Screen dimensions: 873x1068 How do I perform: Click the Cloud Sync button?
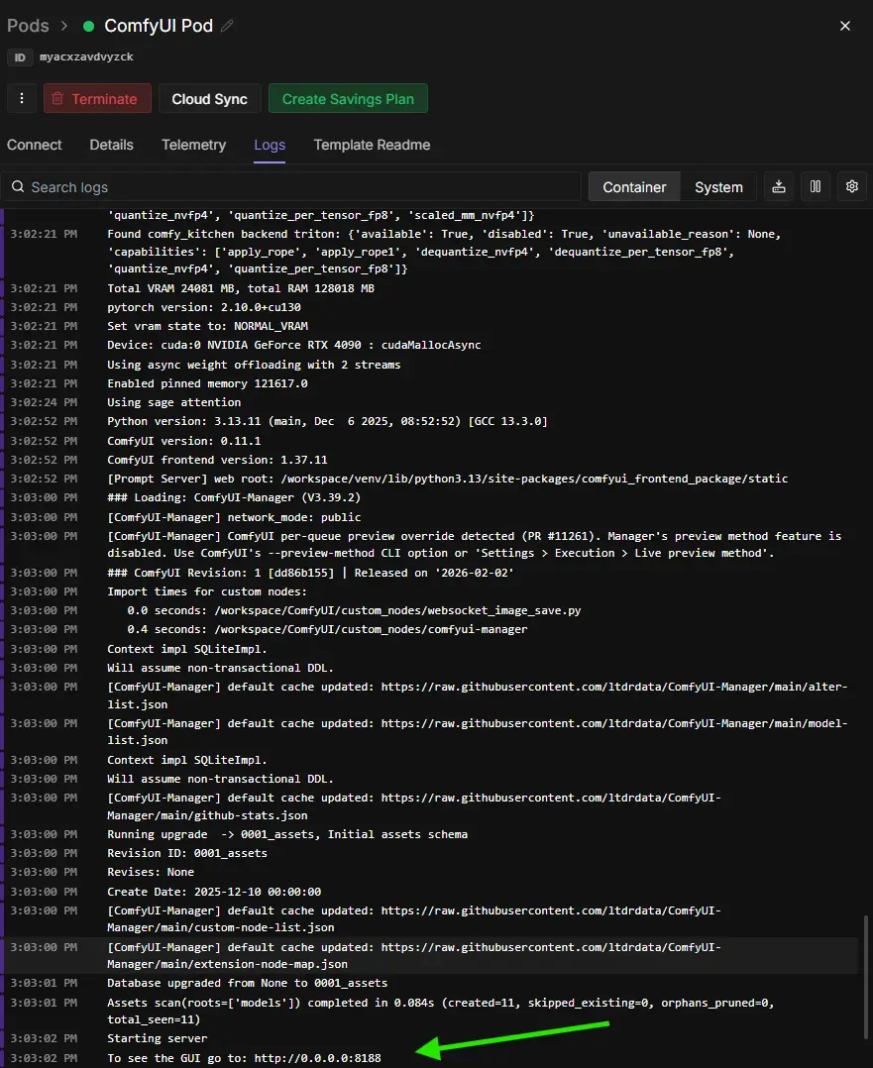(x=209, y=99)
